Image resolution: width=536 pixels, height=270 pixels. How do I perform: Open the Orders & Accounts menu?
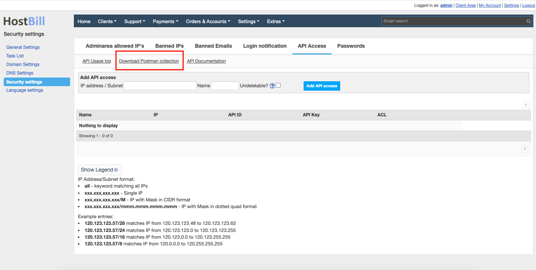tap(208, 21)
